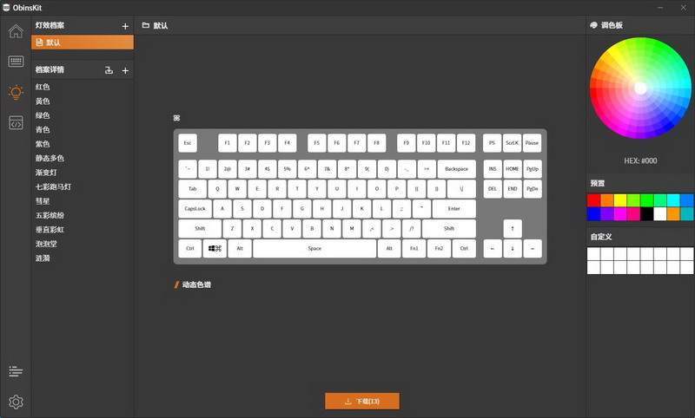The image size is (695, 418).
Task: Pick the red preset color swatch
Action: [594, 200]
